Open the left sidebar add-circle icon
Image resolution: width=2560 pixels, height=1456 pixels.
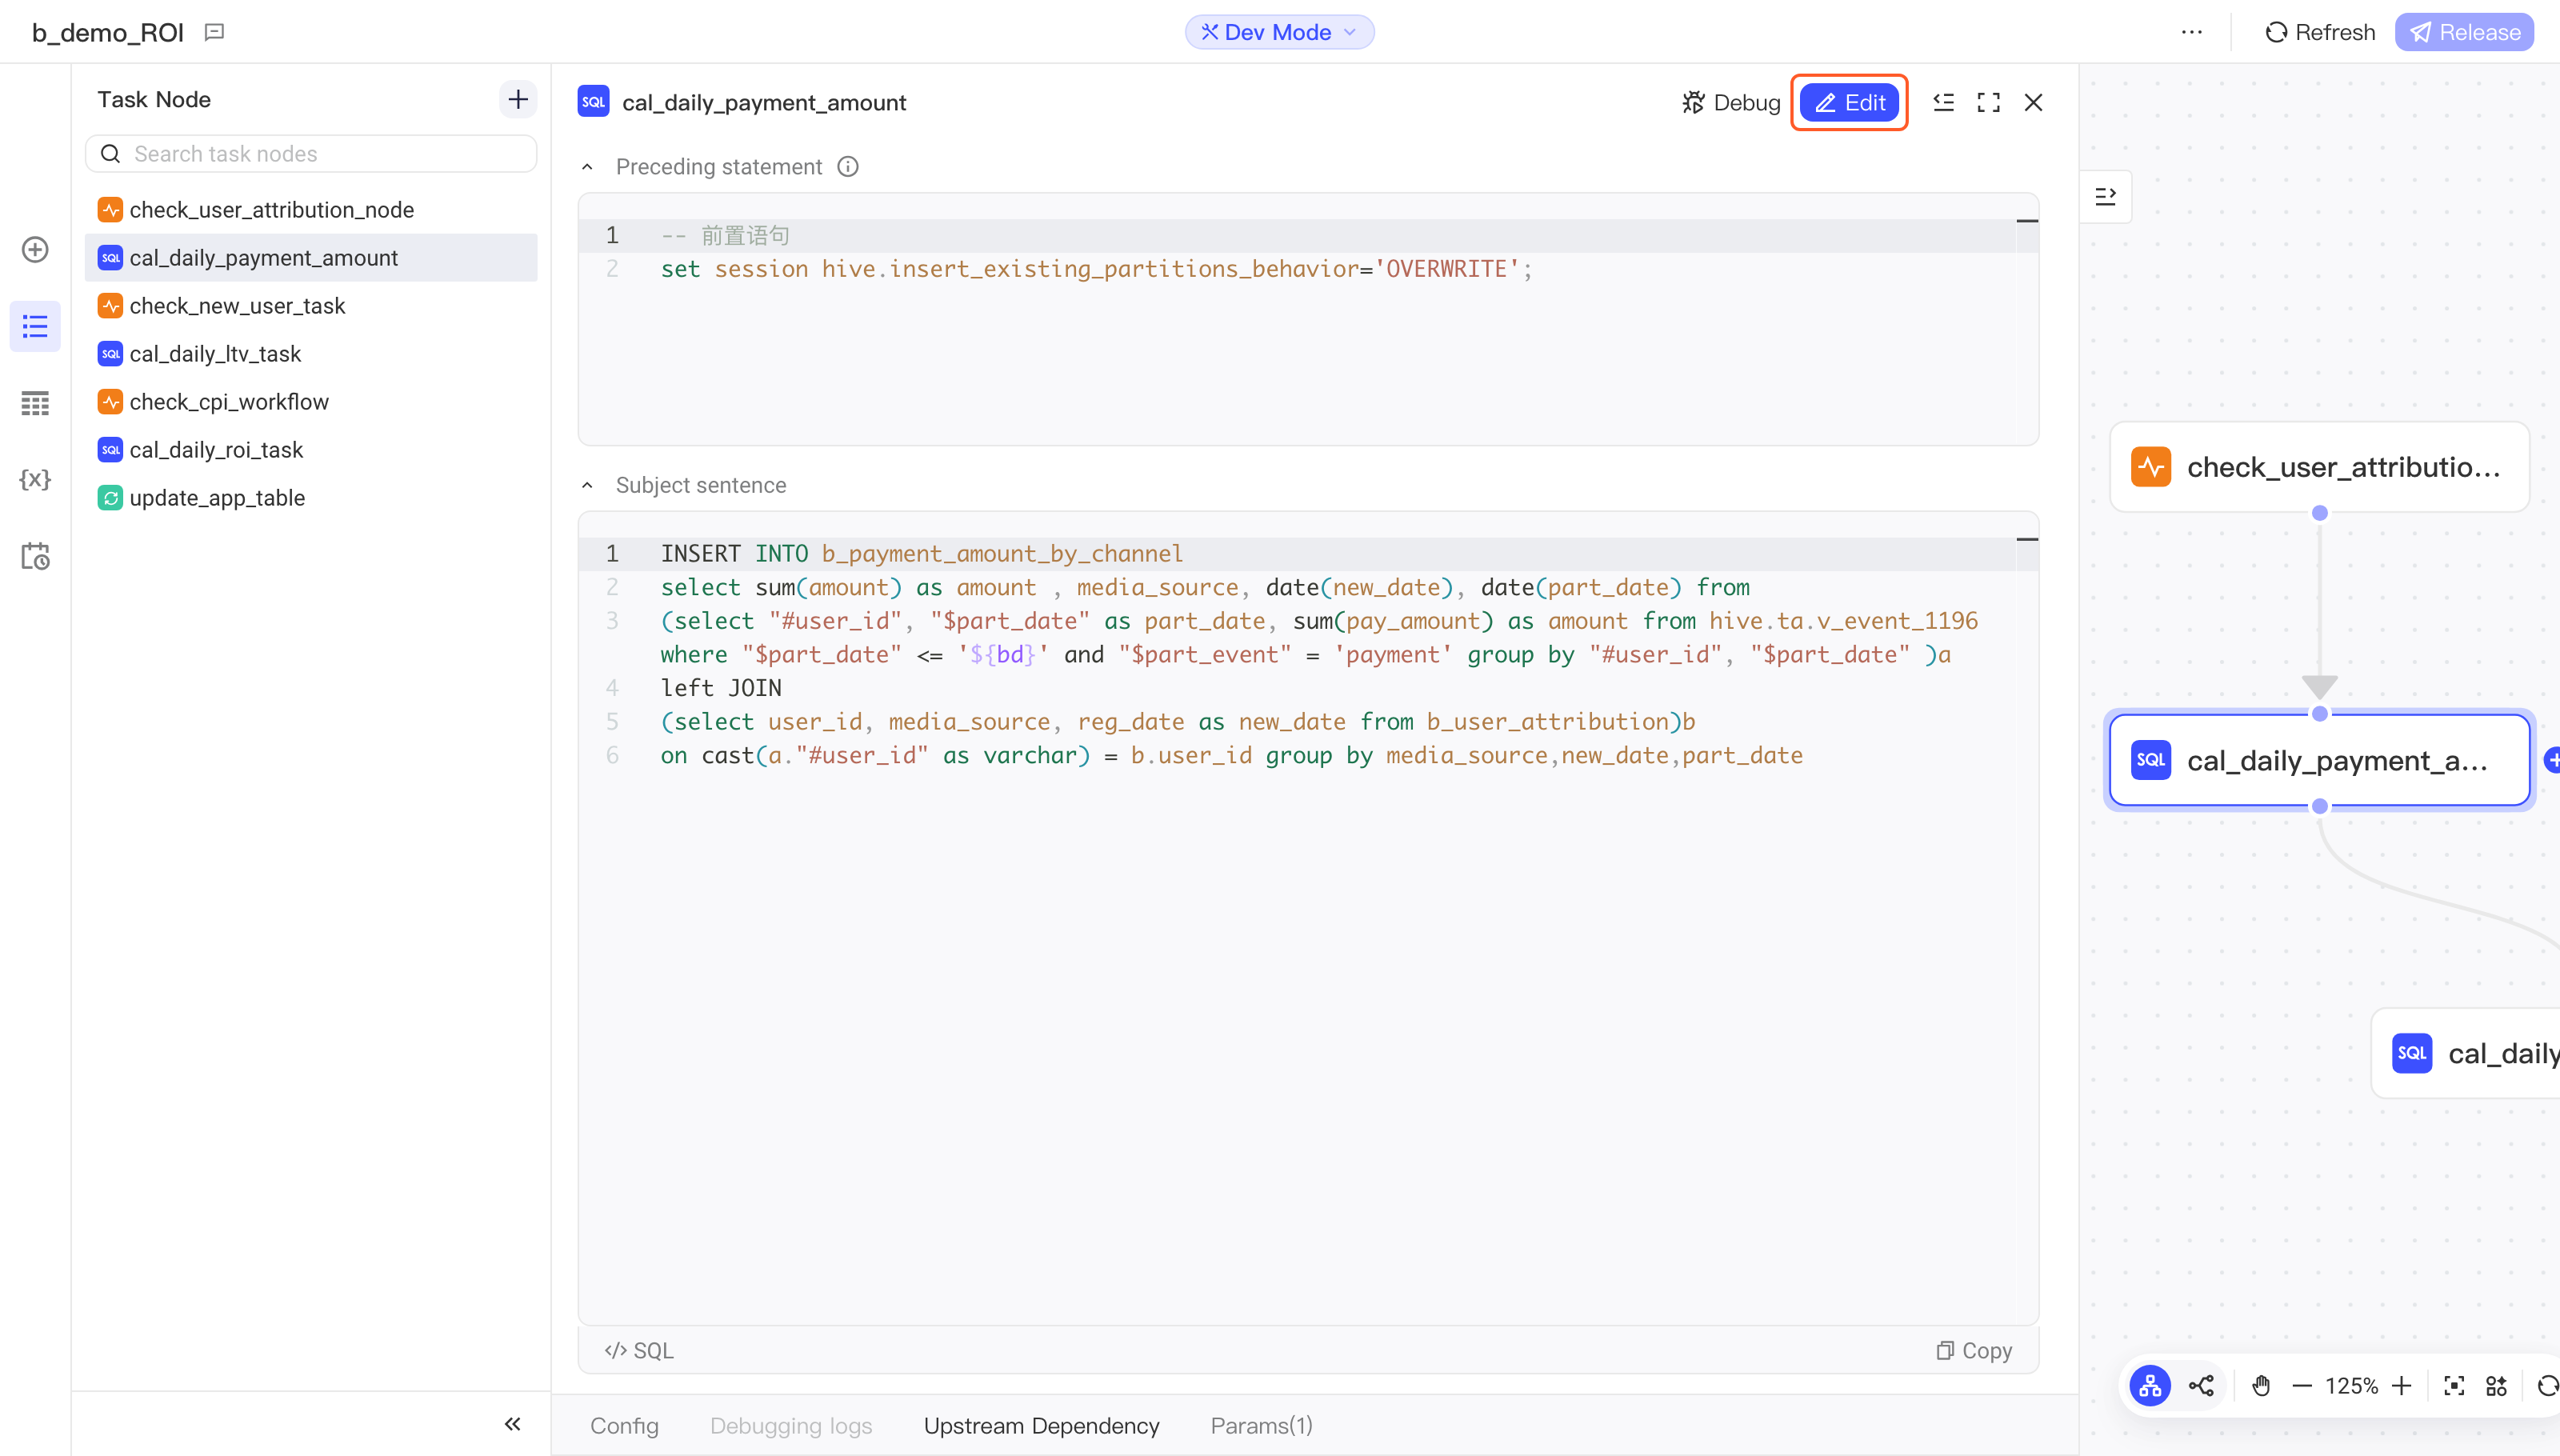(x=35, y=249)
